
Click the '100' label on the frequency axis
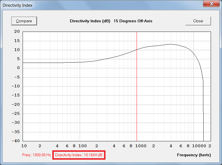(83, 146)
